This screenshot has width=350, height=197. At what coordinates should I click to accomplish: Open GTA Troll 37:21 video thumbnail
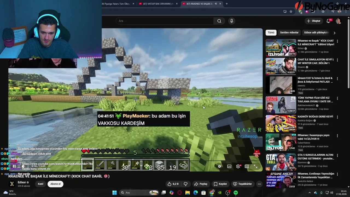[281, 162]
